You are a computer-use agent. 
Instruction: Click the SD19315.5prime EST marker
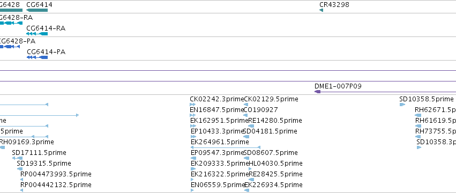tap(20, 169)
